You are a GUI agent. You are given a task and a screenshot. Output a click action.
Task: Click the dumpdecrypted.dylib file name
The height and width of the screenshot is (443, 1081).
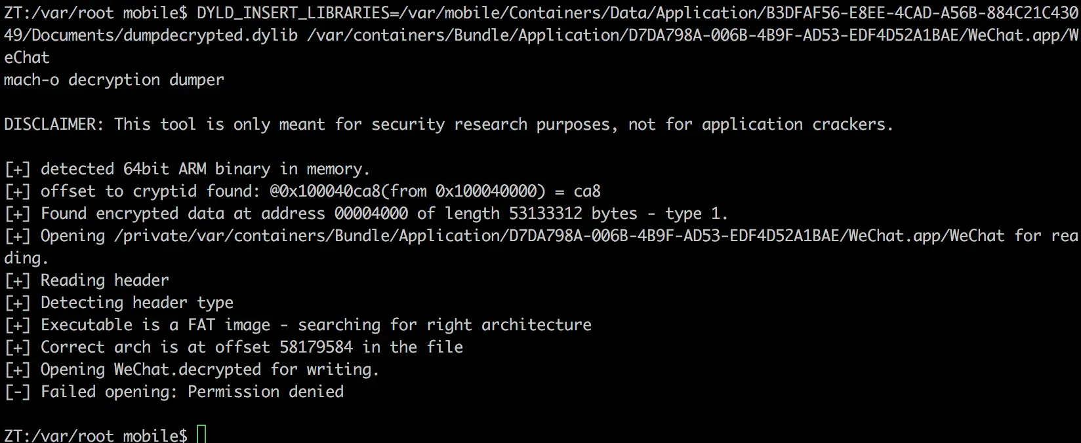coord(210,35)
